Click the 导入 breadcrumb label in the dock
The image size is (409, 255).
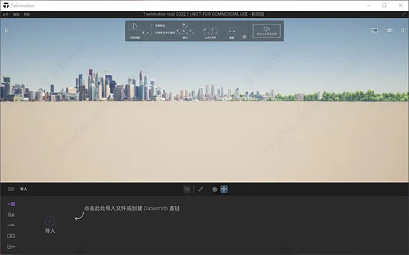24,189
